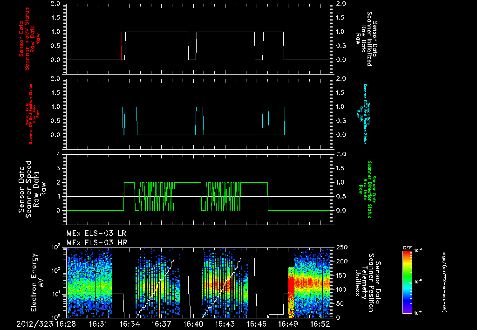477x330 pixels.
Task: Click the 150 tick on Scanner Position axis
Action: pyautogui.click(x=341, y=275)
